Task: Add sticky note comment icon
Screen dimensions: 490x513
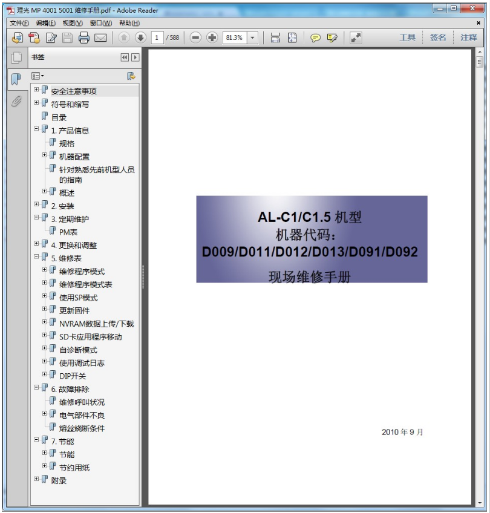Action: click(x=315, y=38)
